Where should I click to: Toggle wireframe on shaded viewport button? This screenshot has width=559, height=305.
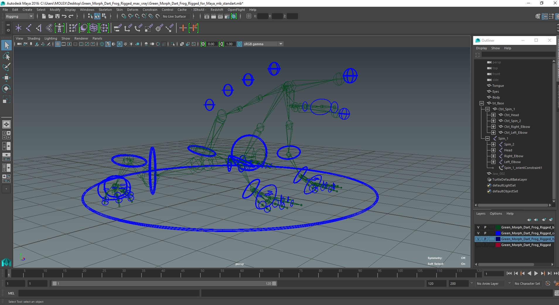tap(120, 44)
